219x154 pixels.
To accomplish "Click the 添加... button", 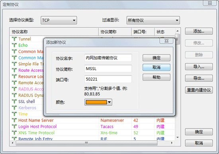I will [199, 31].
